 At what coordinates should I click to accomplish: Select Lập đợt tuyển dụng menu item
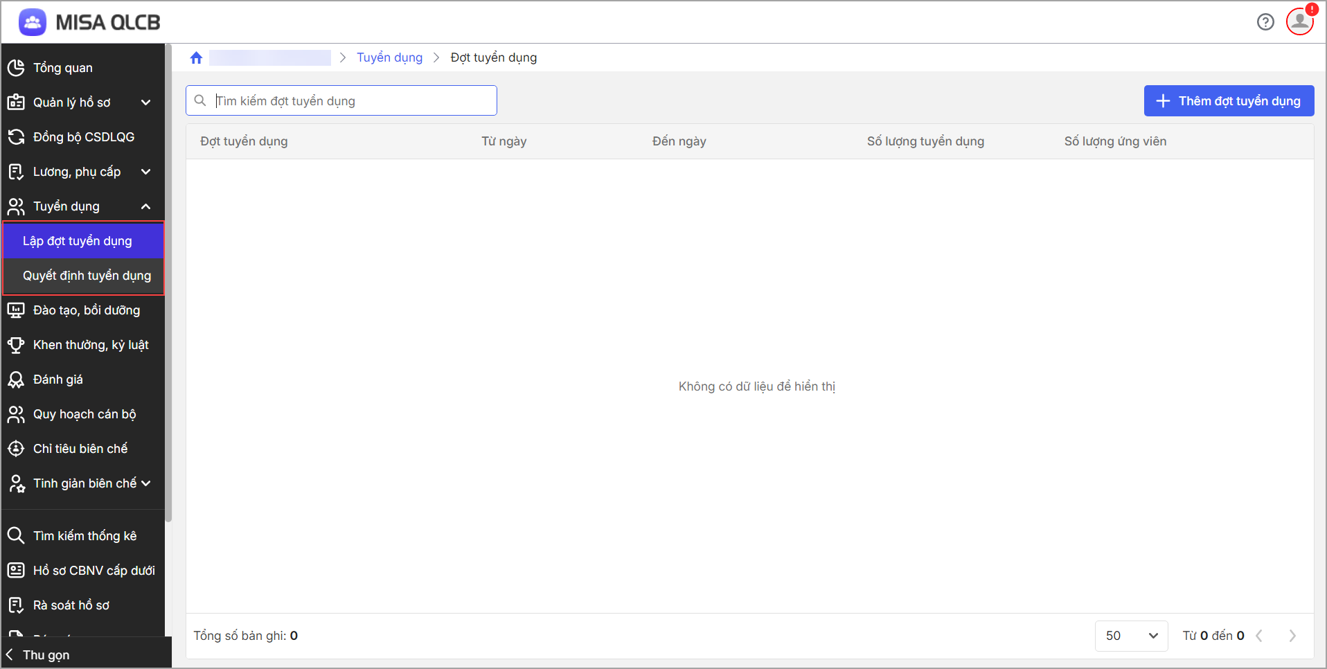pos(77,241)
